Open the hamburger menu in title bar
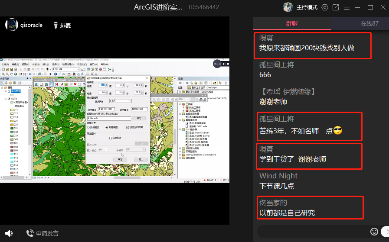Screen dimensions: 389x242 347,7
